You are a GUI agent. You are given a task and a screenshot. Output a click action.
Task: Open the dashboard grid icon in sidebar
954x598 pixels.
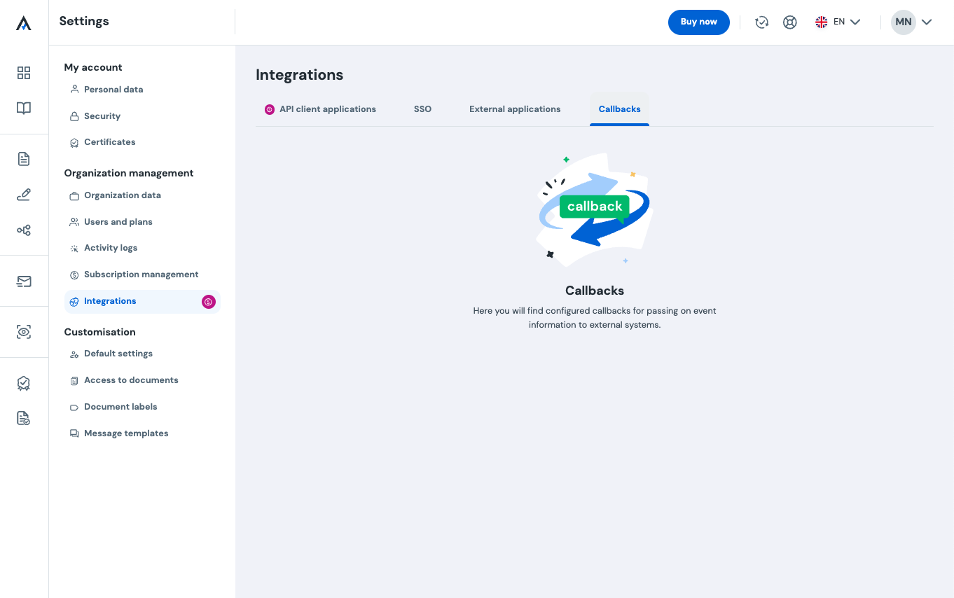(24, 73)
